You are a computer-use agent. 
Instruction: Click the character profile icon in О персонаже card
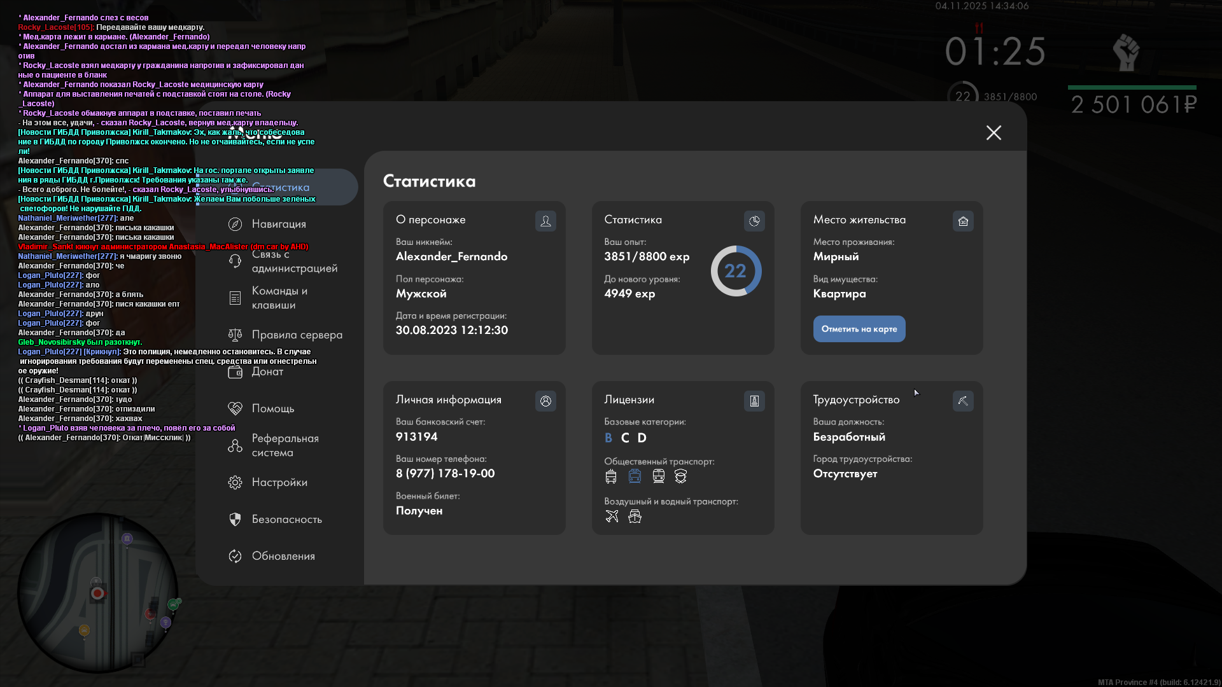(545, 221)
